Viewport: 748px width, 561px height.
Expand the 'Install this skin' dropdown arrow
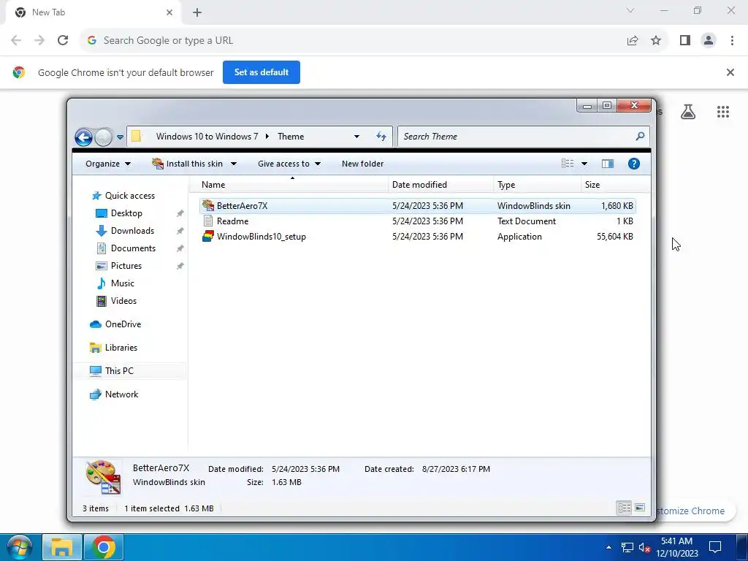tap(234, 164)
